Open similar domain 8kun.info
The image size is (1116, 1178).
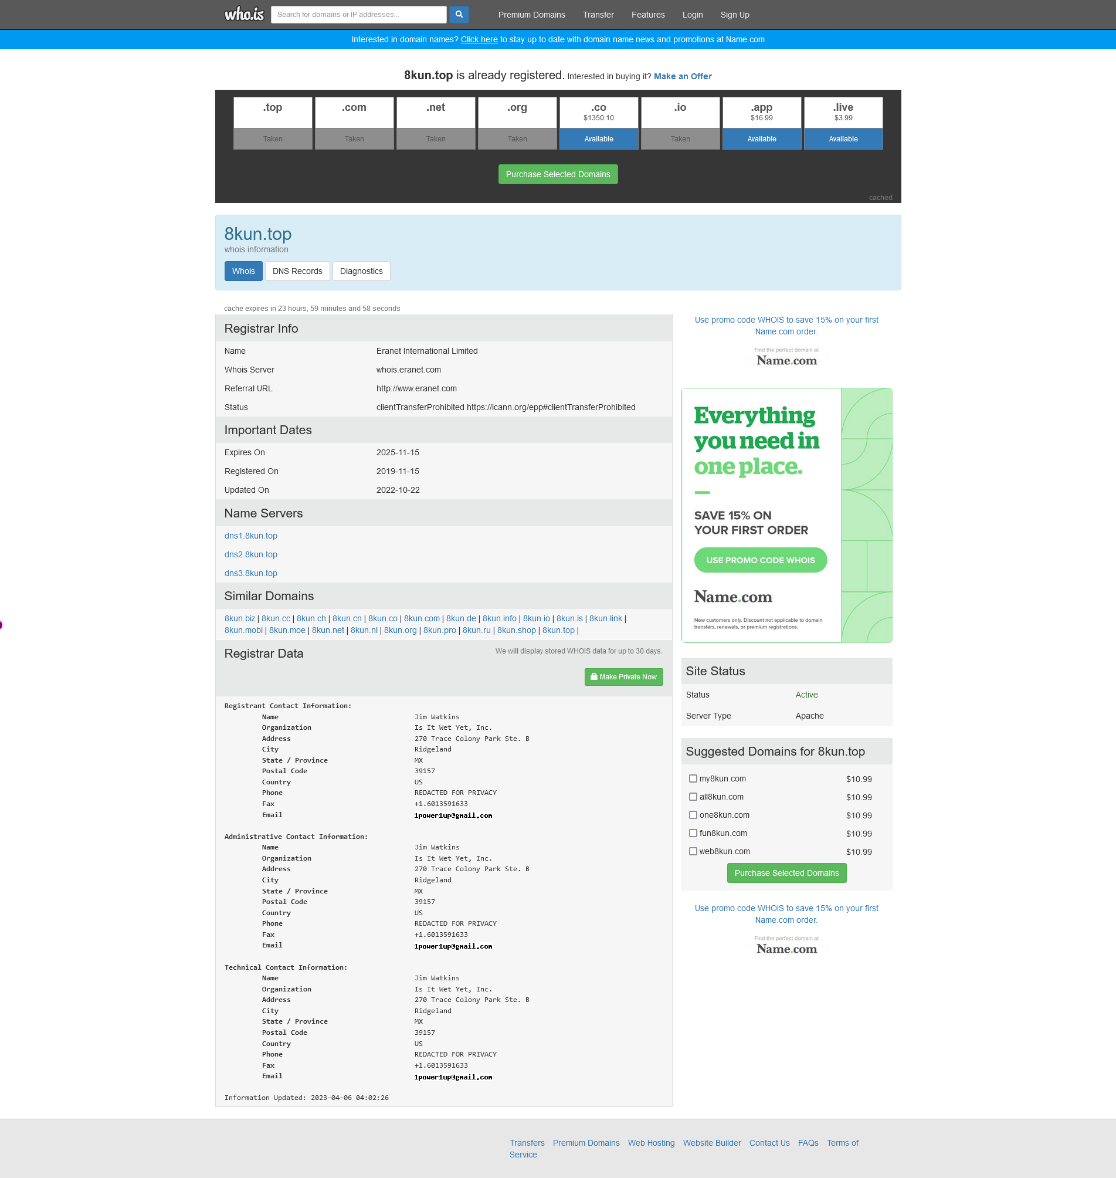point(499,619)
